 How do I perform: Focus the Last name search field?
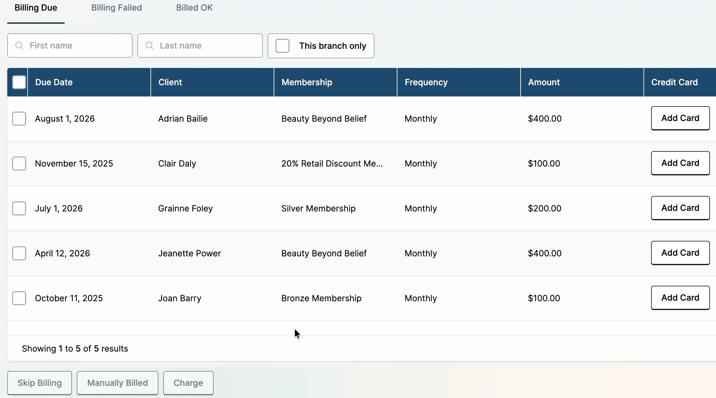200,46
